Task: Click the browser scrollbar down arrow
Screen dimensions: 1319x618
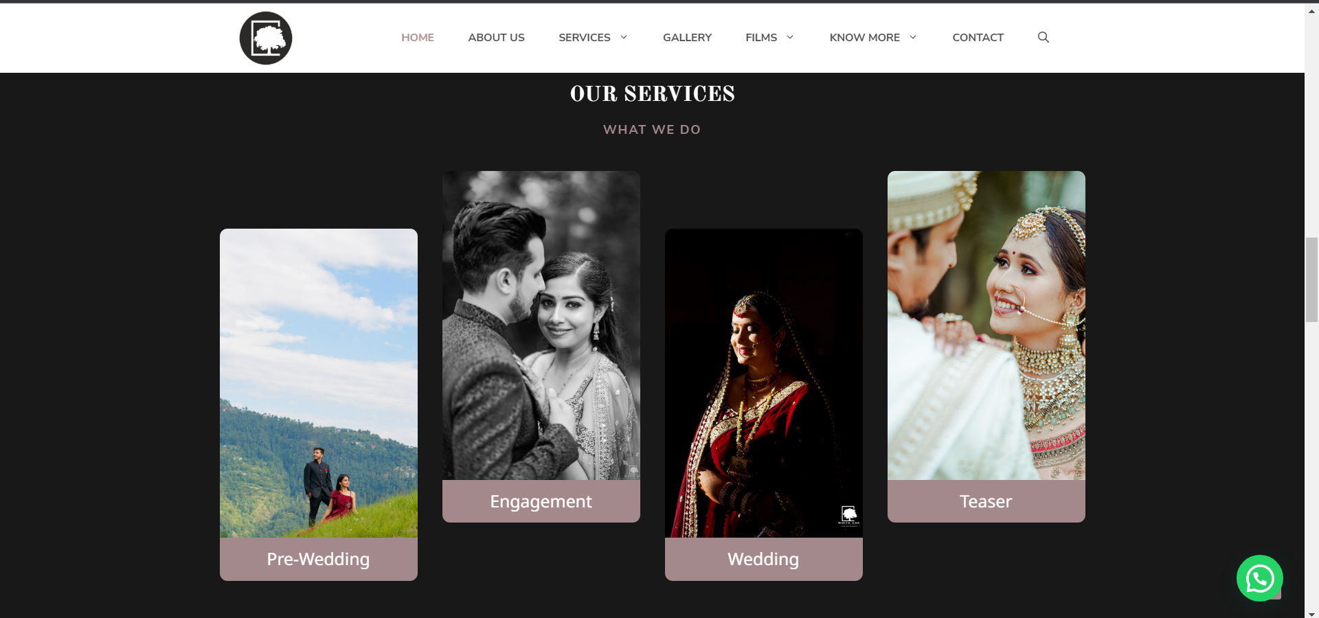Action: coord(1311,613)
